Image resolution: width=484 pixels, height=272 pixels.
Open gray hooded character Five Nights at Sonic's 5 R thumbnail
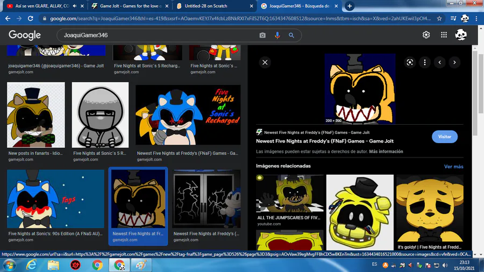100,114
